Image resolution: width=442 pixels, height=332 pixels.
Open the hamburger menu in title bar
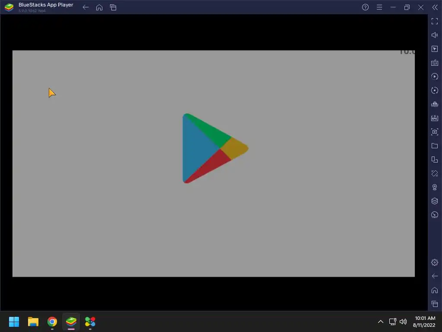379,7
